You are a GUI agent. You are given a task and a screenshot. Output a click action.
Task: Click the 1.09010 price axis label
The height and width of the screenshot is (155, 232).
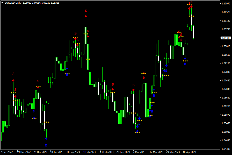click(226, 46)
